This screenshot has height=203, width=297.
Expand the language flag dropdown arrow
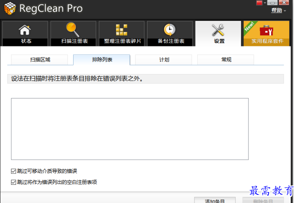pos(265,3)
